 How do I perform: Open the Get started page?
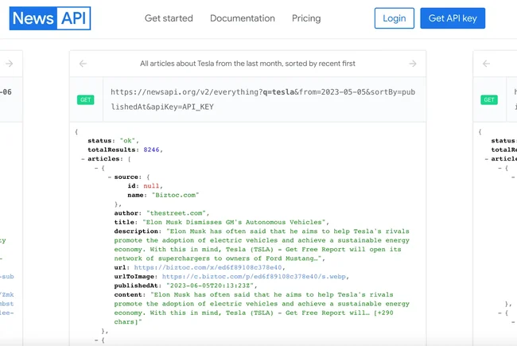point(169,18)
